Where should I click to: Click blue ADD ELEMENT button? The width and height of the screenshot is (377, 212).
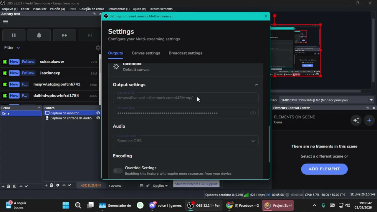pyautogui.click(x=324, y=169)
